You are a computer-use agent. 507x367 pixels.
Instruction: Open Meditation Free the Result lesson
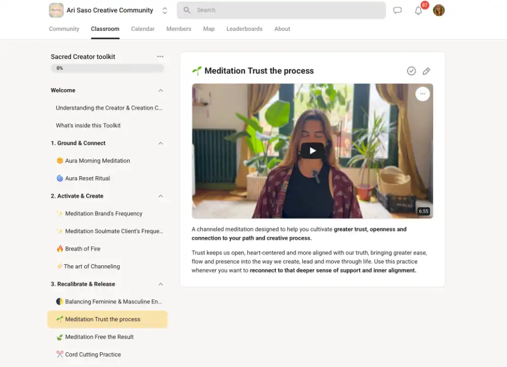click(107, 337)
